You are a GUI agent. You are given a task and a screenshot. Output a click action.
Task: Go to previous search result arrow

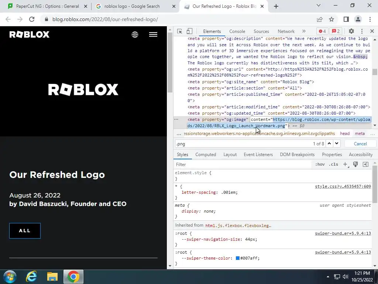click(329, 143)
